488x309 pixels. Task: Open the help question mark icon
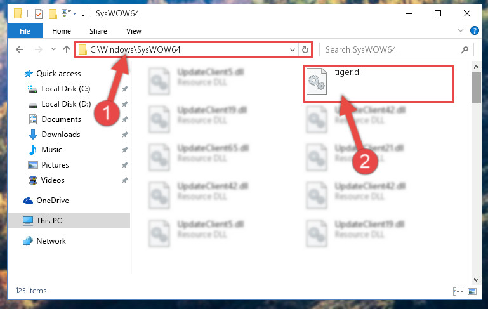[474, 30]
